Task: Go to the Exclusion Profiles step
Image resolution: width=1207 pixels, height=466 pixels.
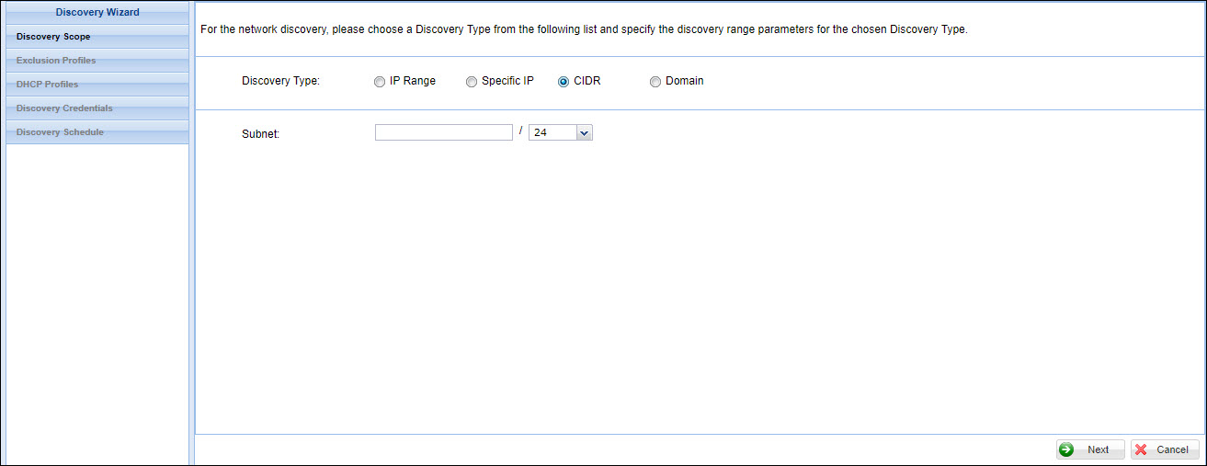Action: [x=56, y=61]
